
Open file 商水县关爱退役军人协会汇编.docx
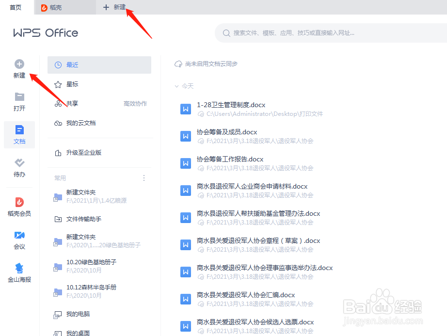click(x=246, y=295)
